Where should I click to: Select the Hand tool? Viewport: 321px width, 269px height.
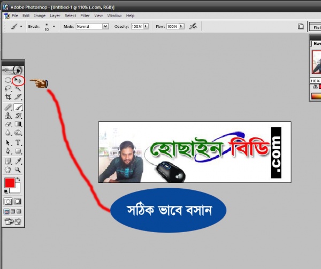(8, 170)
